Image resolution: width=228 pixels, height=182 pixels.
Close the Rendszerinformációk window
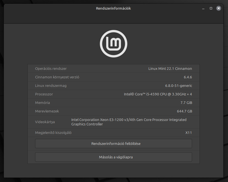tap(219, 8)
